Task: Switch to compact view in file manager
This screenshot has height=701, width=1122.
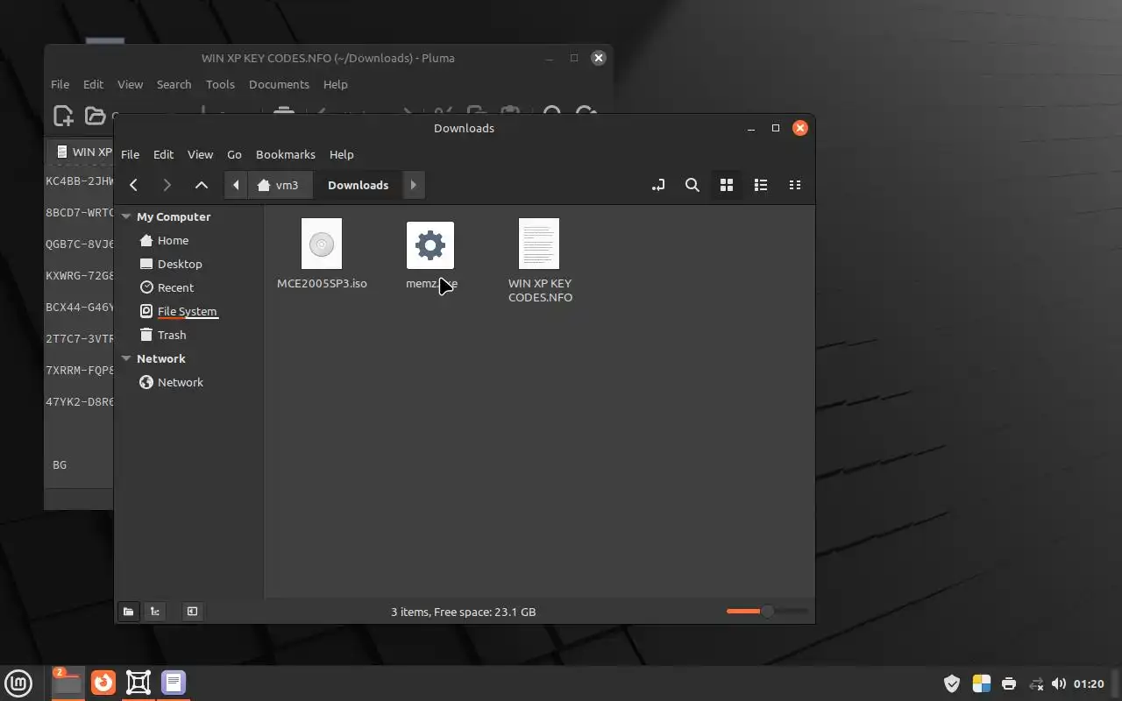Action: click(795, 185)
